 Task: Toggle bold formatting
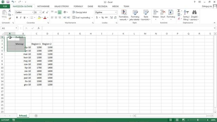click(x=17, y=18)
